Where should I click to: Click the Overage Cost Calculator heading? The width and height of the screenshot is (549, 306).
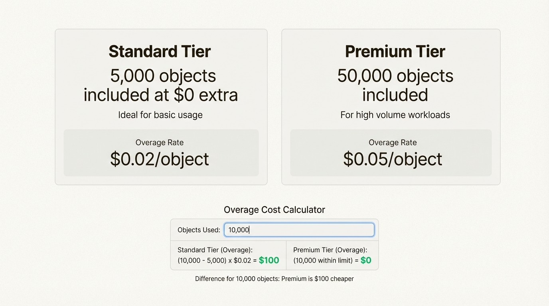(274, 209)
